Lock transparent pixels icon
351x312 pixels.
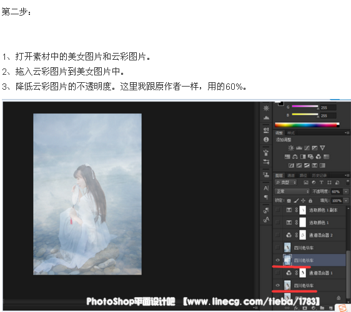289,201
